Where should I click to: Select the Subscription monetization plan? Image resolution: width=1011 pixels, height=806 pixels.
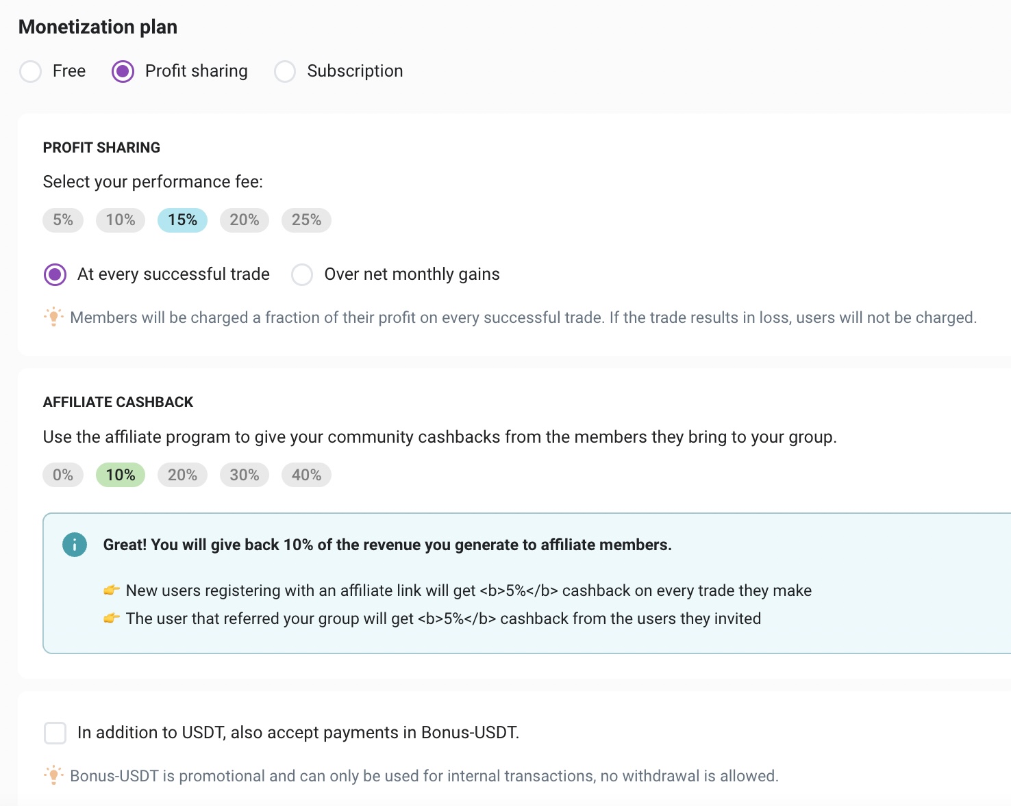(285, 71)
